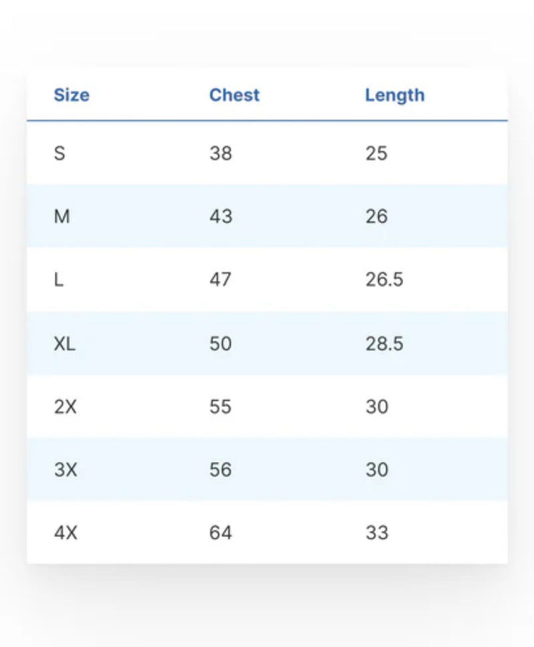Image resolution: width=534 pixels, height=647 pixels.
Task: Click chest value 55 in 2X row
Action: click(x=220, y=407)
